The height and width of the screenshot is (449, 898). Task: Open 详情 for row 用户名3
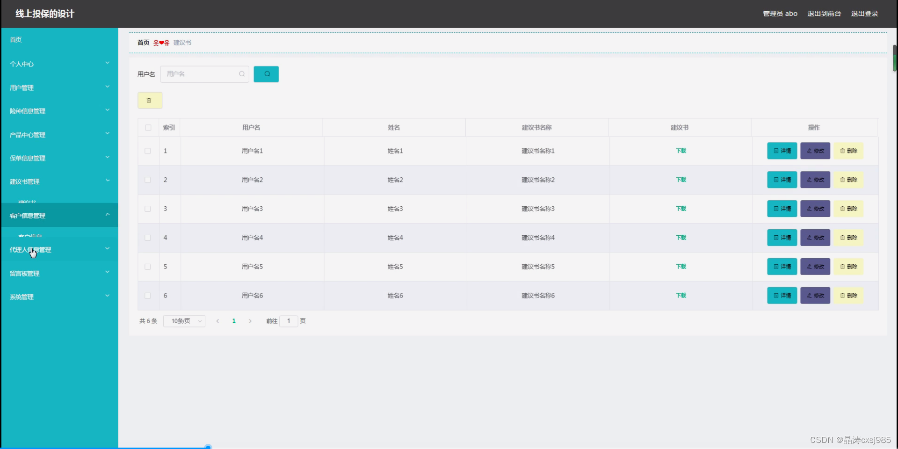point(782,209)
